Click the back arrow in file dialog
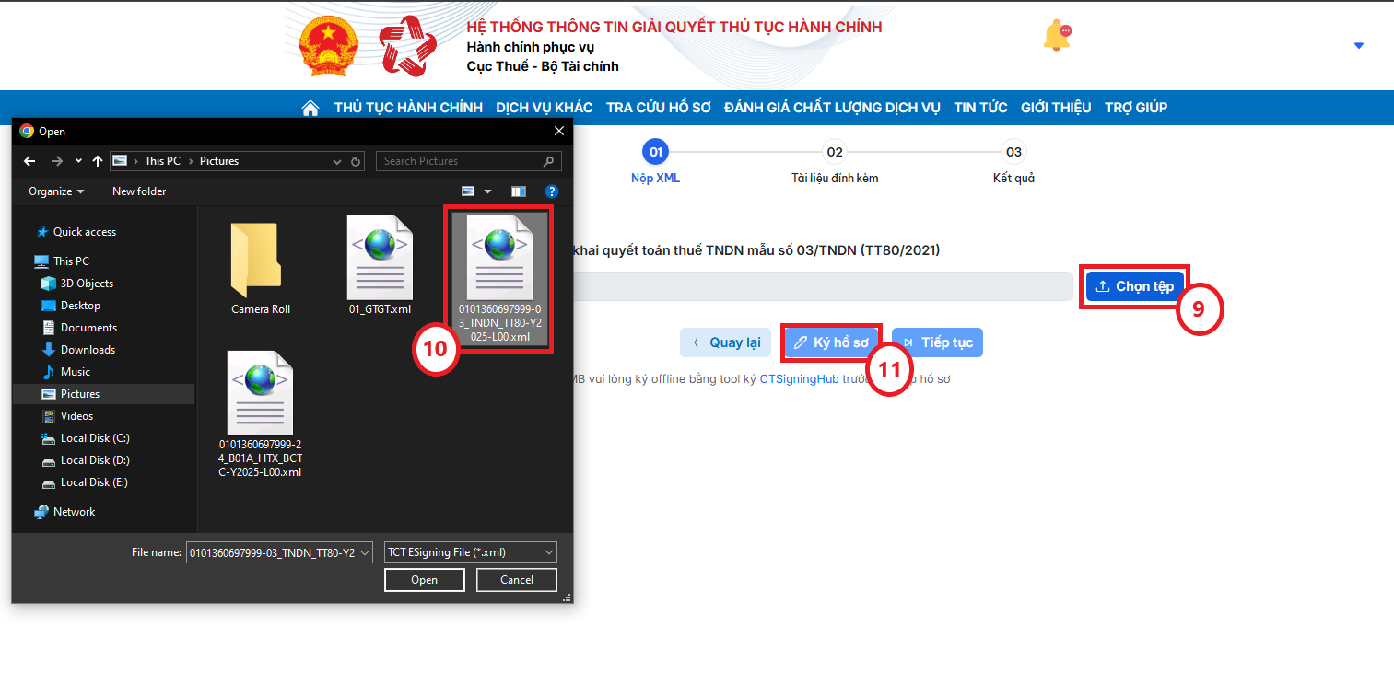 (x=29, y=161)
